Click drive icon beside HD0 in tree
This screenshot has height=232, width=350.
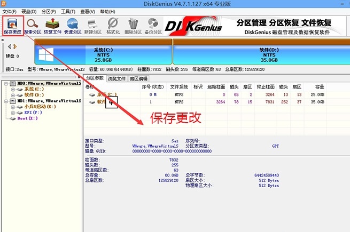[x=13, y=83]
